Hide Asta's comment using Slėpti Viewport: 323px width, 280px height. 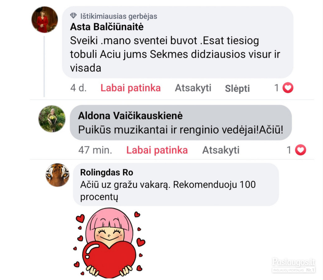(x=237, y=88)
